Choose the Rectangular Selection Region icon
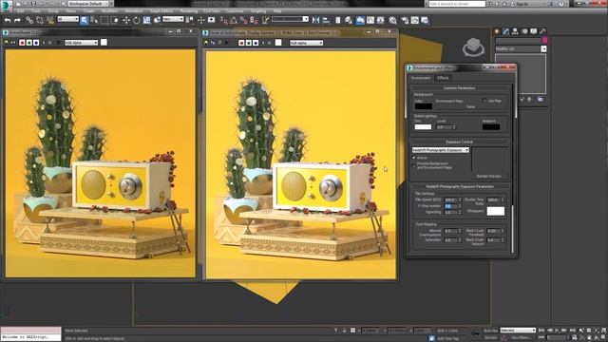This screenshot has height=342, width=608. coord(104,20)
